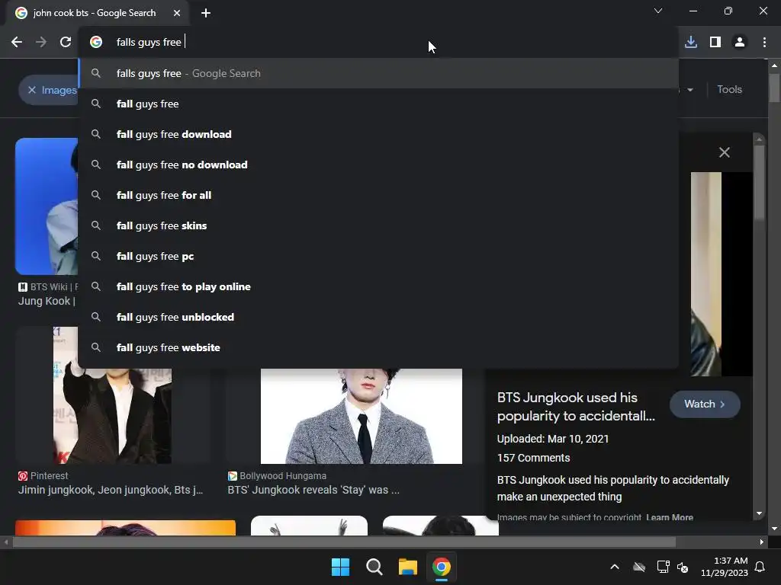Open the network tray icon

(x=663, y=567)
